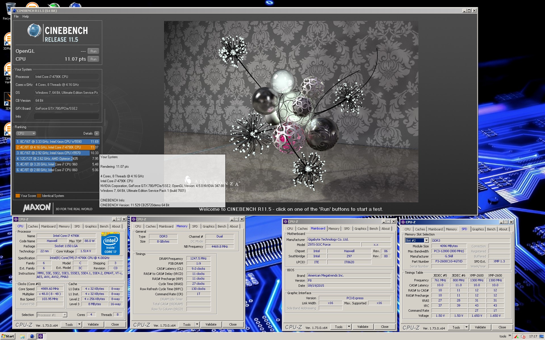The width and height of the screenshot is (545, 340).
Task: Click the GFX Board GeForce GTX 780 field
Action: 66,109
